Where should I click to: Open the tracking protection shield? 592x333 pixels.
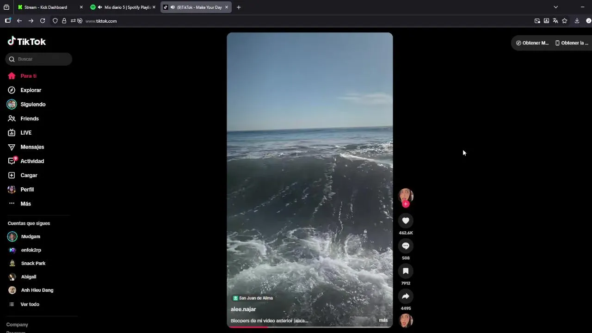[55, 21]
